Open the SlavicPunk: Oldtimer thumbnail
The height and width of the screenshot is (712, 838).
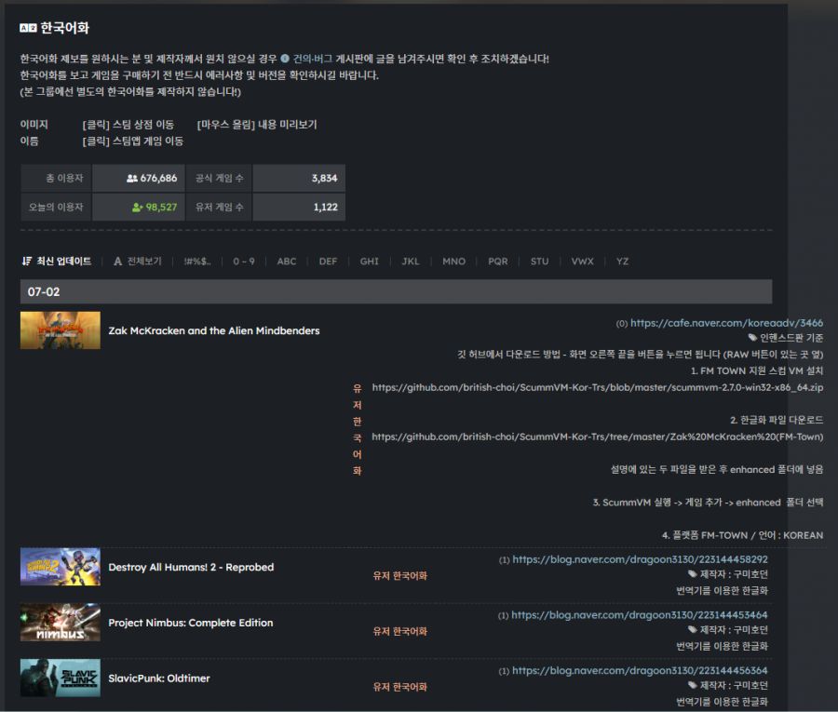point(61,678)
